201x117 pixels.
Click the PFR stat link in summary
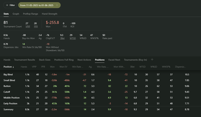tap(35, 27)
